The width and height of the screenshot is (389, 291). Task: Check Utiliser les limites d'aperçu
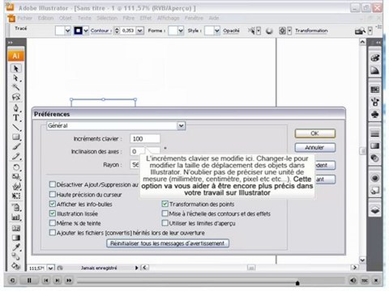[165, 223]
